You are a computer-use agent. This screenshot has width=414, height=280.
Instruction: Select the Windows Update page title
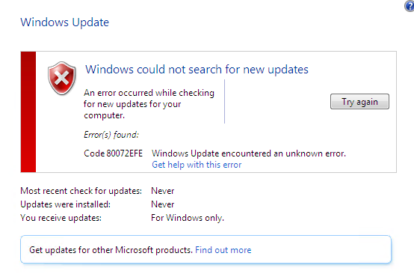[x=65, y=22]
